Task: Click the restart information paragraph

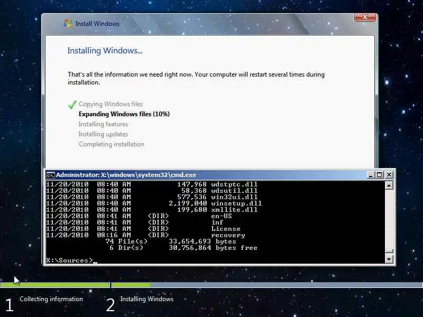Action: (196, 78)
